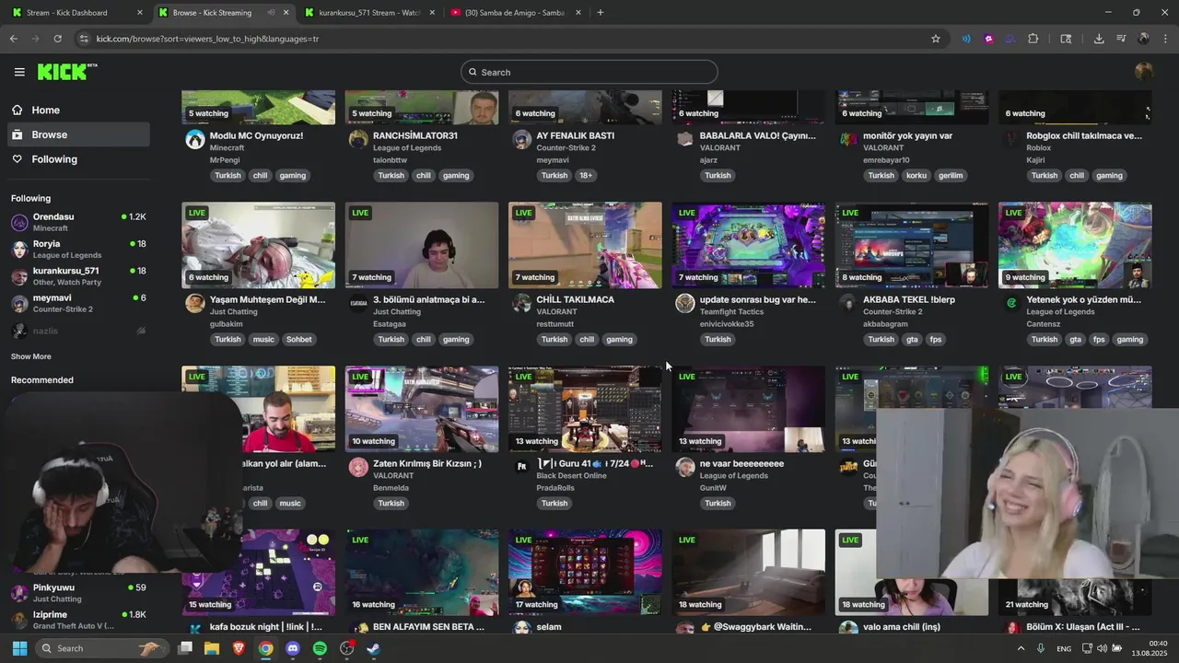Screen dimensions: 1179x663
Task: Open user profile avatar menu
Action: pyautogui.click(x=1144, y=72)
